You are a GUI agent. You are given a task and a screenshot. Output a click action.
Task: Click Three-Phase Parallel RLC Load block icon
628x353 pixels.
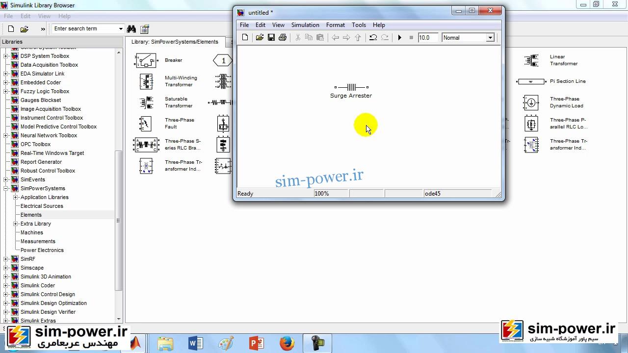tap(531, 124)
